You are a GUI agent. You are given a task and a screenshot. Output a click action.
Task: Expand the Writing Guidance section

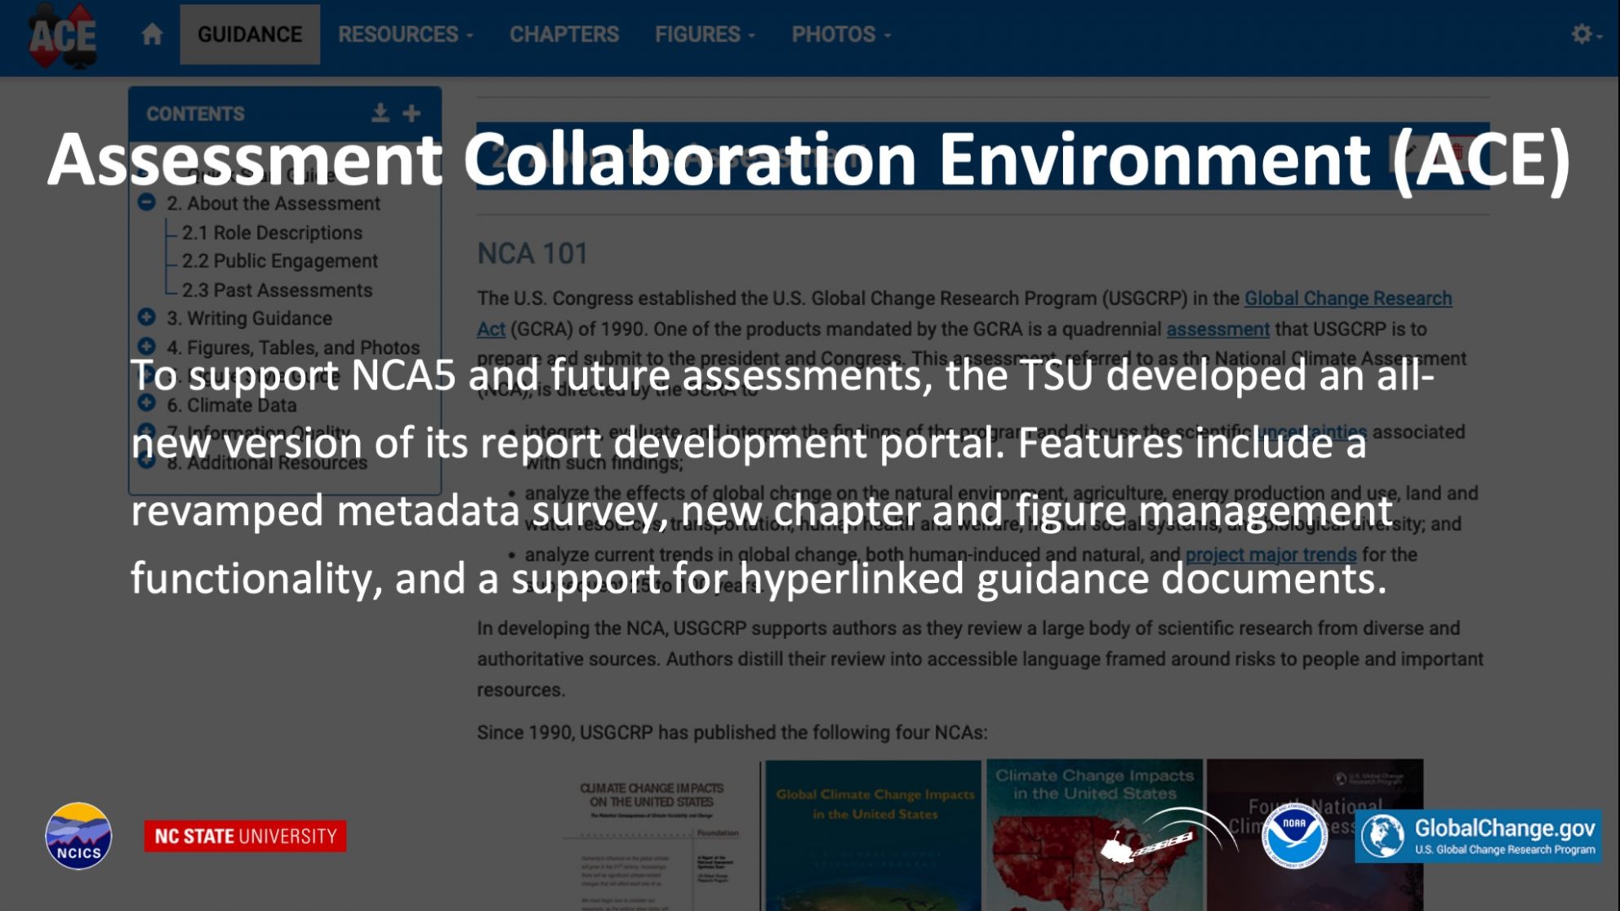click(147, 317)
